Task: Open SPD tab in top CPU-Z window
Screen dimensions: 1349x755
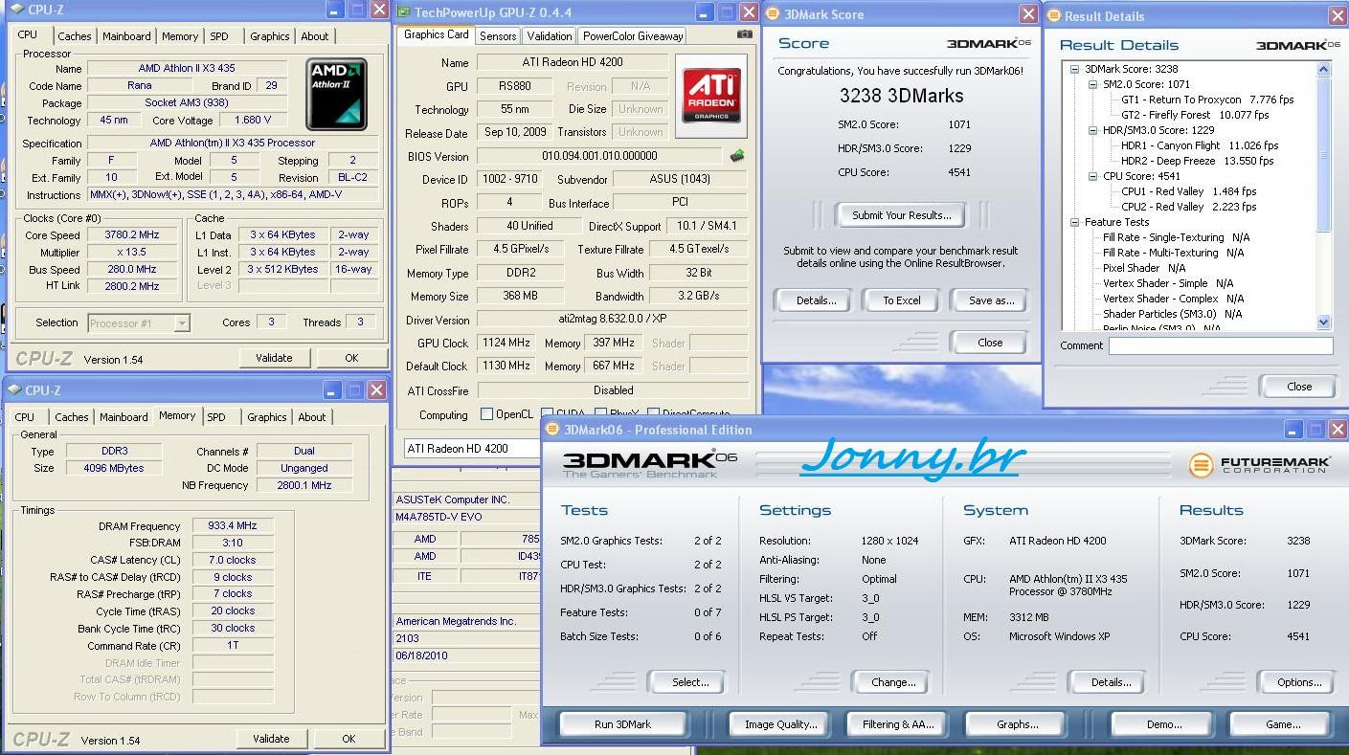Action: (219, 36)
